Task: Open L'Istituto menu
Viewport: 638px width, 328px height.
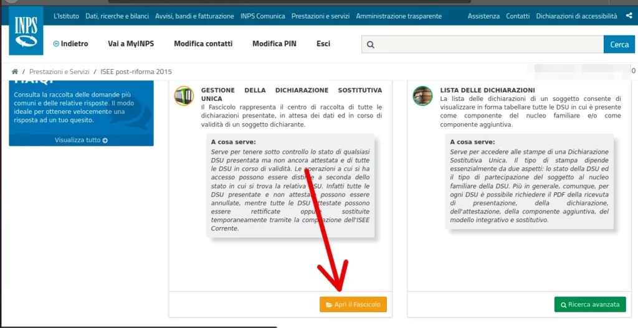Action: click(x=66, y=16)
